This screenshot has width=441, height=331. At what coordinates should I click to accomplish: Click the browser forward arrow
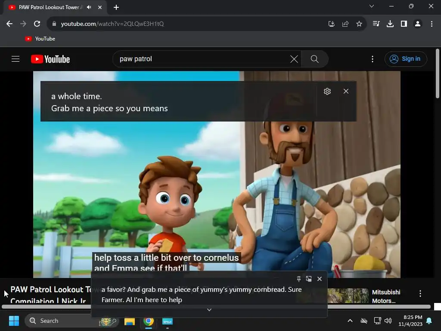click(x=23, y=24)
